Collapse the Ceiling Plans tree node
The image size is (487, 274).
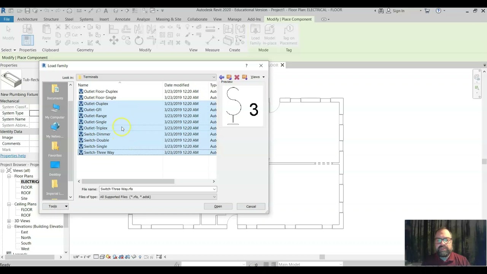(x=9, y=204)
